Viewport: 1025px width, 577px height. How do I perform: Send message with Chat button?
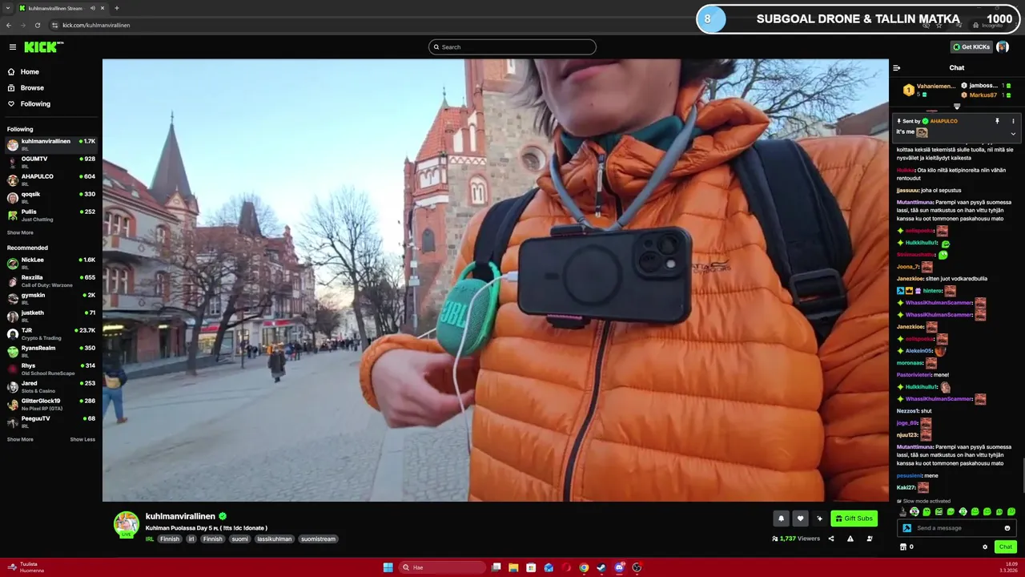click(1006, 547)
